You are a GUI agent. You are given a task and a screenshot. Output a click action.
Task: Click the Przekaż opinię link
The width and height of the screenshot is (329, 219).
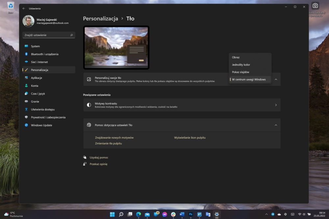98,164
